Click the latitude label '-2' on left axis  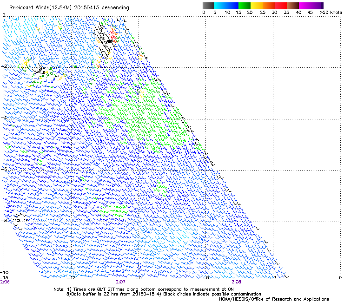coord(4,66)
